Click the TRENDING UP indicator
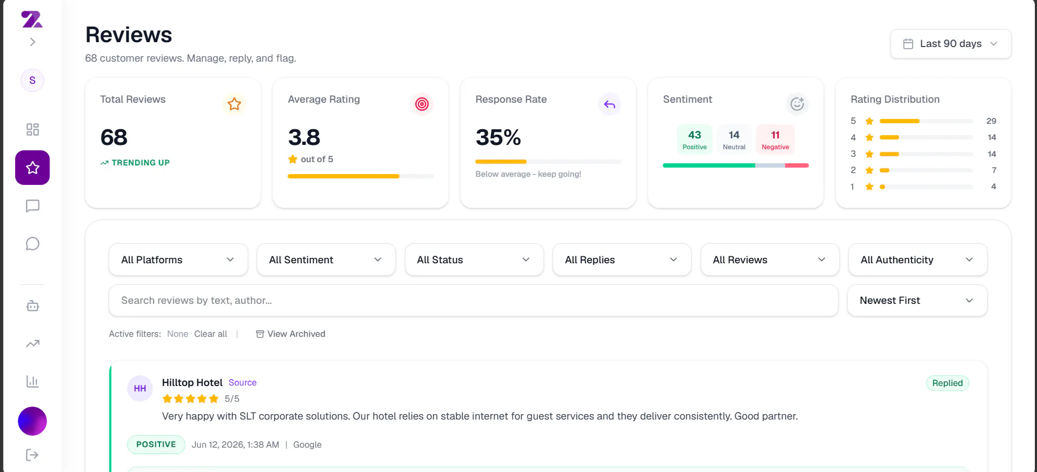 (x=135, y=163)
